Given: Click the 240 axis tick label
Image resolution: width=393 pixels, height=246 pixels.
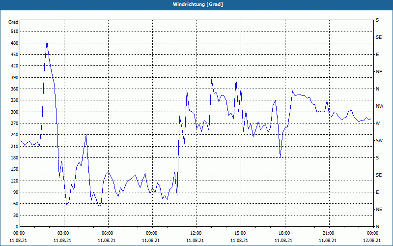Looking at the screenshot, I should coord(15,135).
